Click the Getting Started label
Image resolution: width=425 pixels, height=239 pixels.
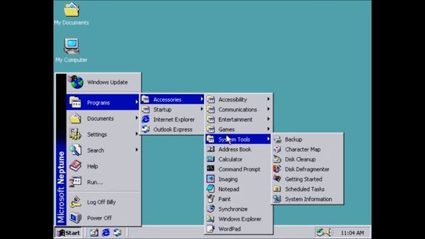[303, 179]
